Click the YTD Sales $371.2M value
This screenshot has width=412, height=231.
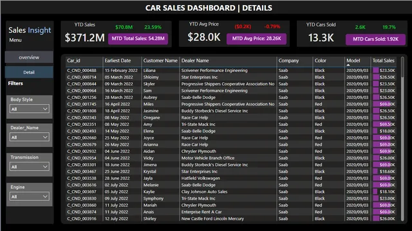pos(84,38)
